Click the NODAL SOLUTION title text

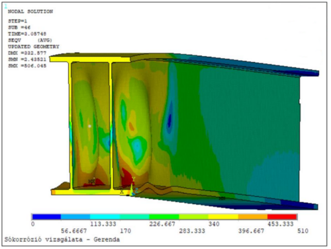(30, 11)
